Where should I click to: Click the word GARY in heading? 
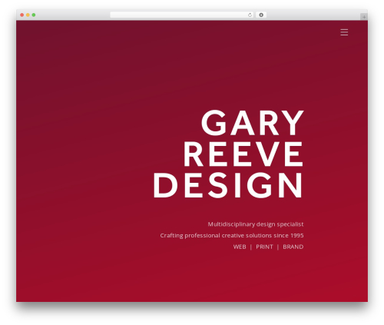click(253, 123)
